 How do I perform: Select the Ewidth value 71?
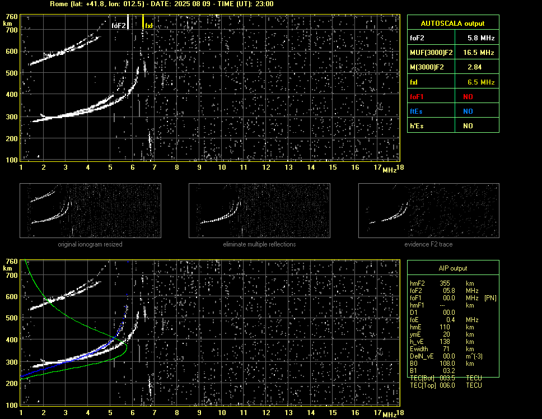pos(446,349)
